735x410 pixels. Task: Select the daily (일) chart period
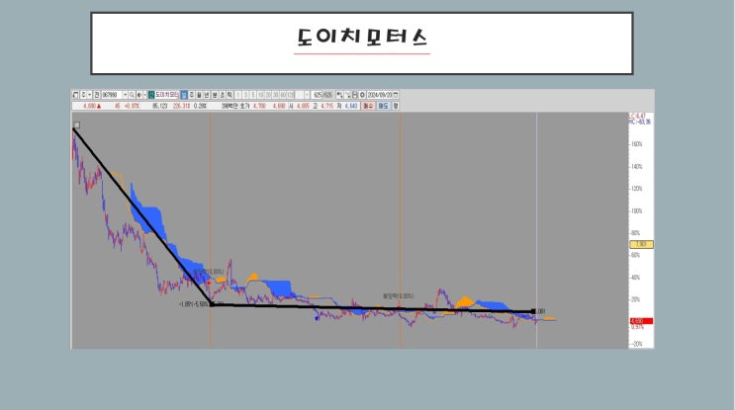(x=184, y=95)
